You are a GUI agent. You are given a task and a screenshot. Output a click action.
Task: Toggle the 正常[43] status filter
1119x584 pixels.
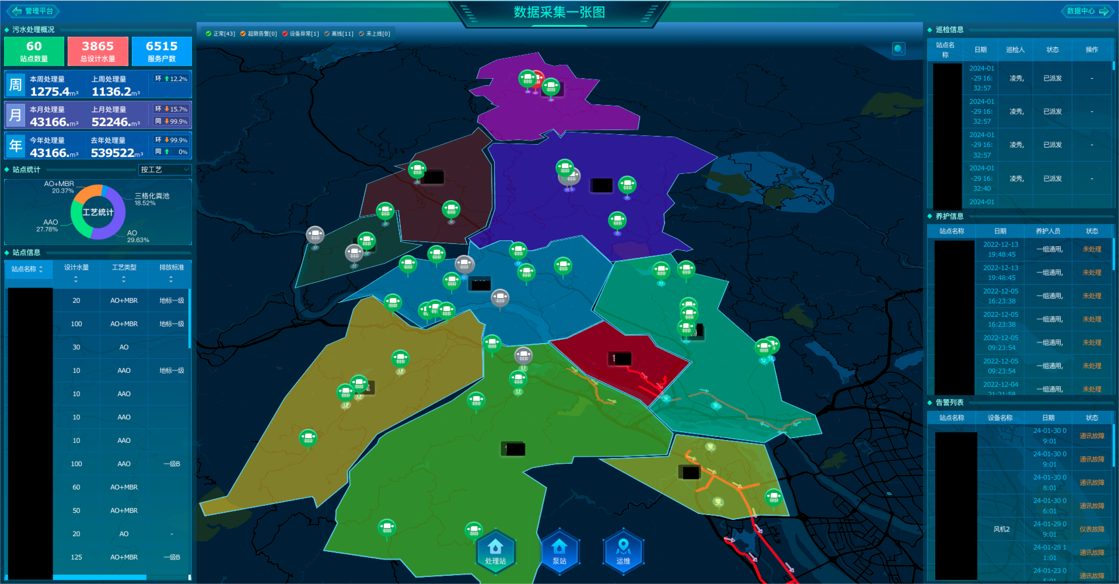coord(221,34)
